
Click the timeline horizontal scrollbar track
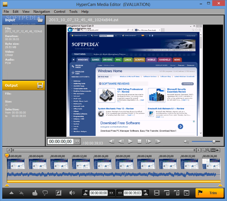(x=104, y=150)
